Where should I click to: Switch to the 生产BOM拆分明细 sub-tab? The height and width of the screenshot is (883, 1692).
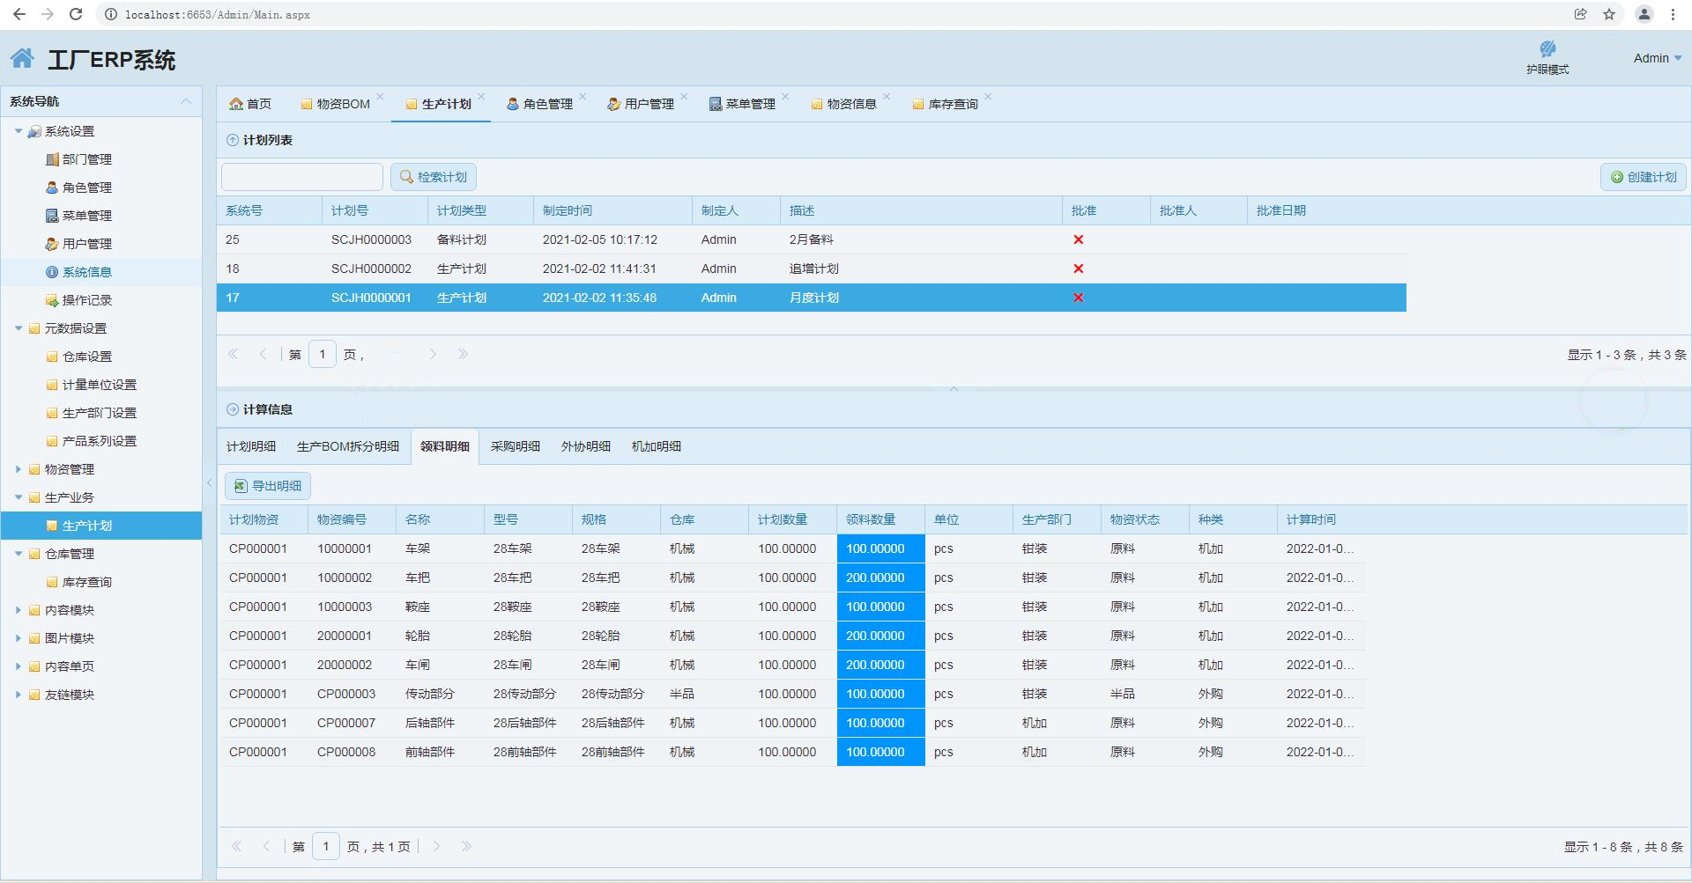tap(348, 446)
